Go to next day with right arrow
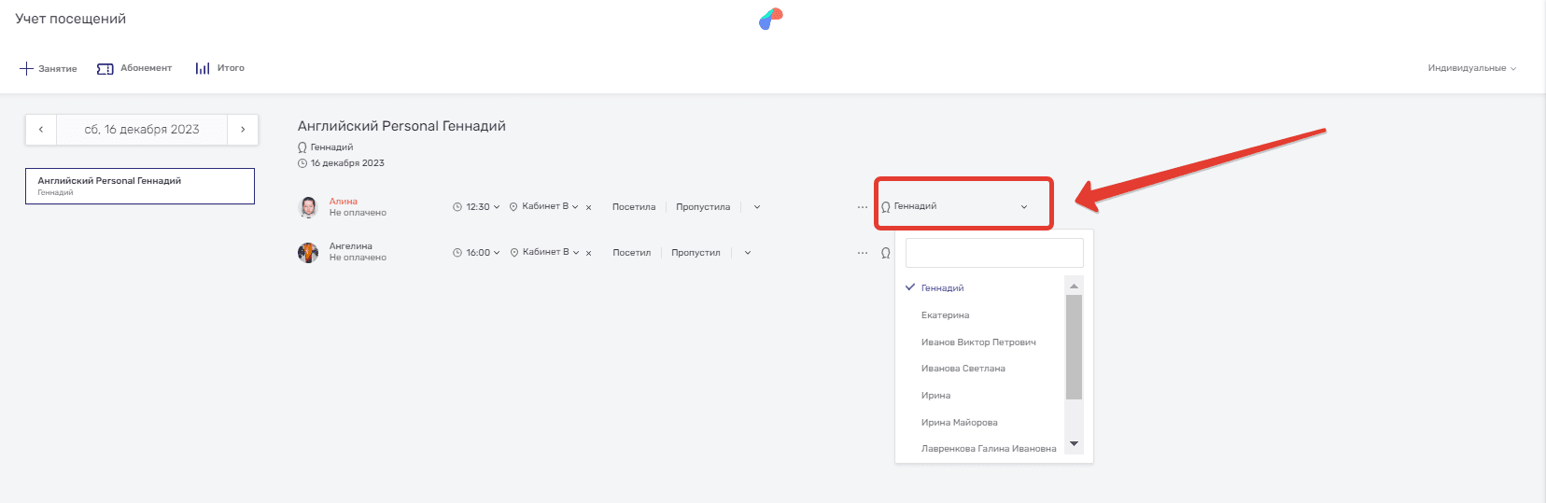Image resolution: width=1546 pixels, height=503 pixels. tap(243, 130)
